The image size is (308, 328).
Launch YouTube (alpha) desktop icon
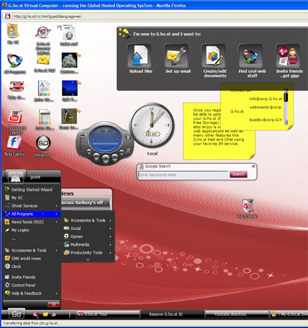(x=15, y=116)
